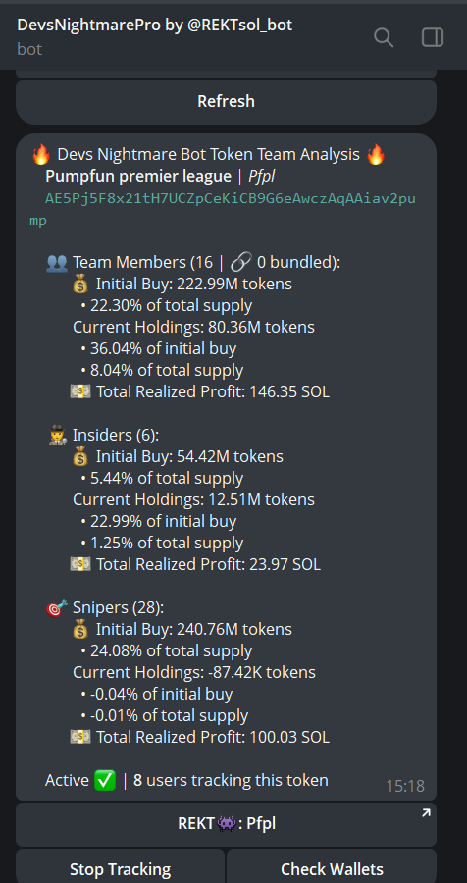Click the fire emoji after Team Analysis
467x883 pixels.
click(376, 154)
